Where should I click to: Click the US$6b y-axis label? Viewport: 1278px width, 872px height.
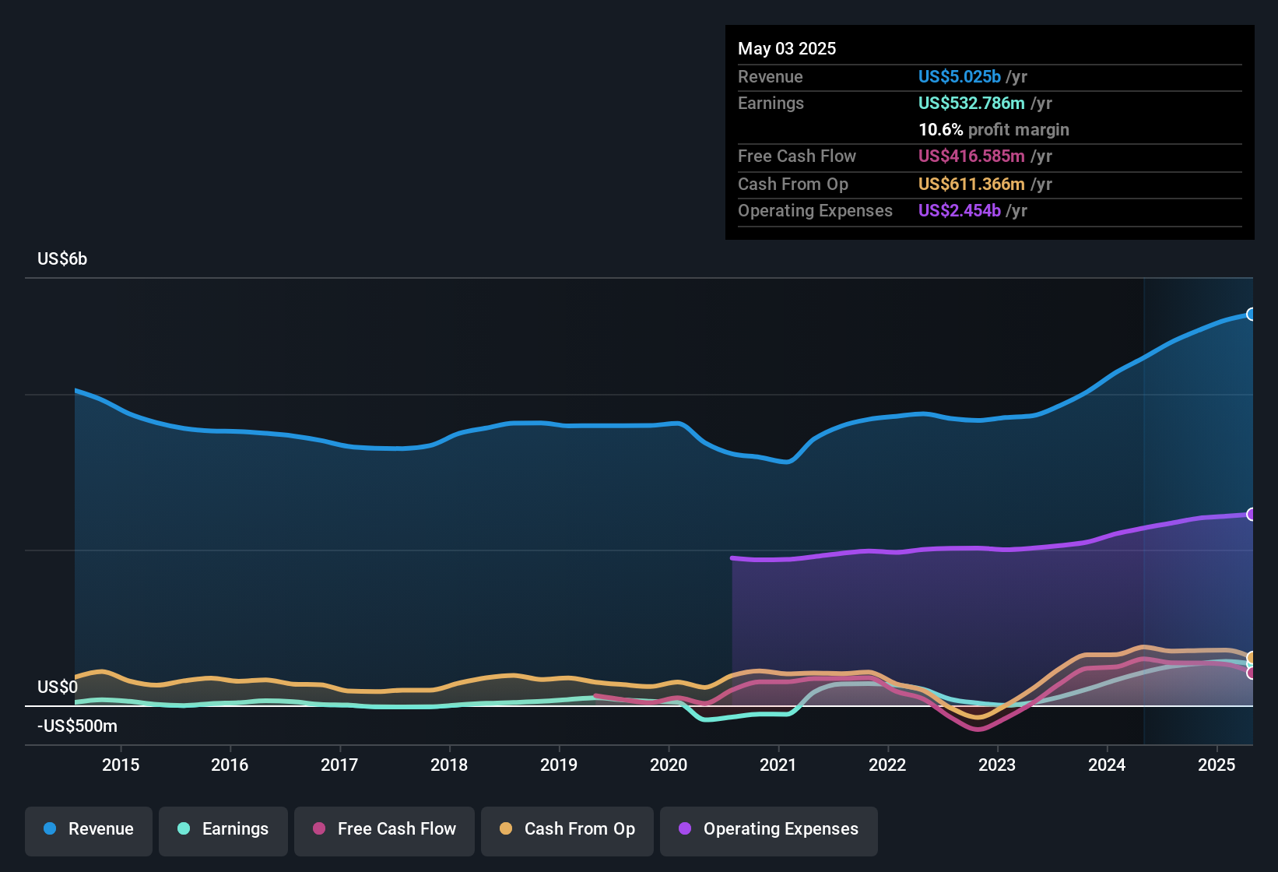(x=62, y=259)
